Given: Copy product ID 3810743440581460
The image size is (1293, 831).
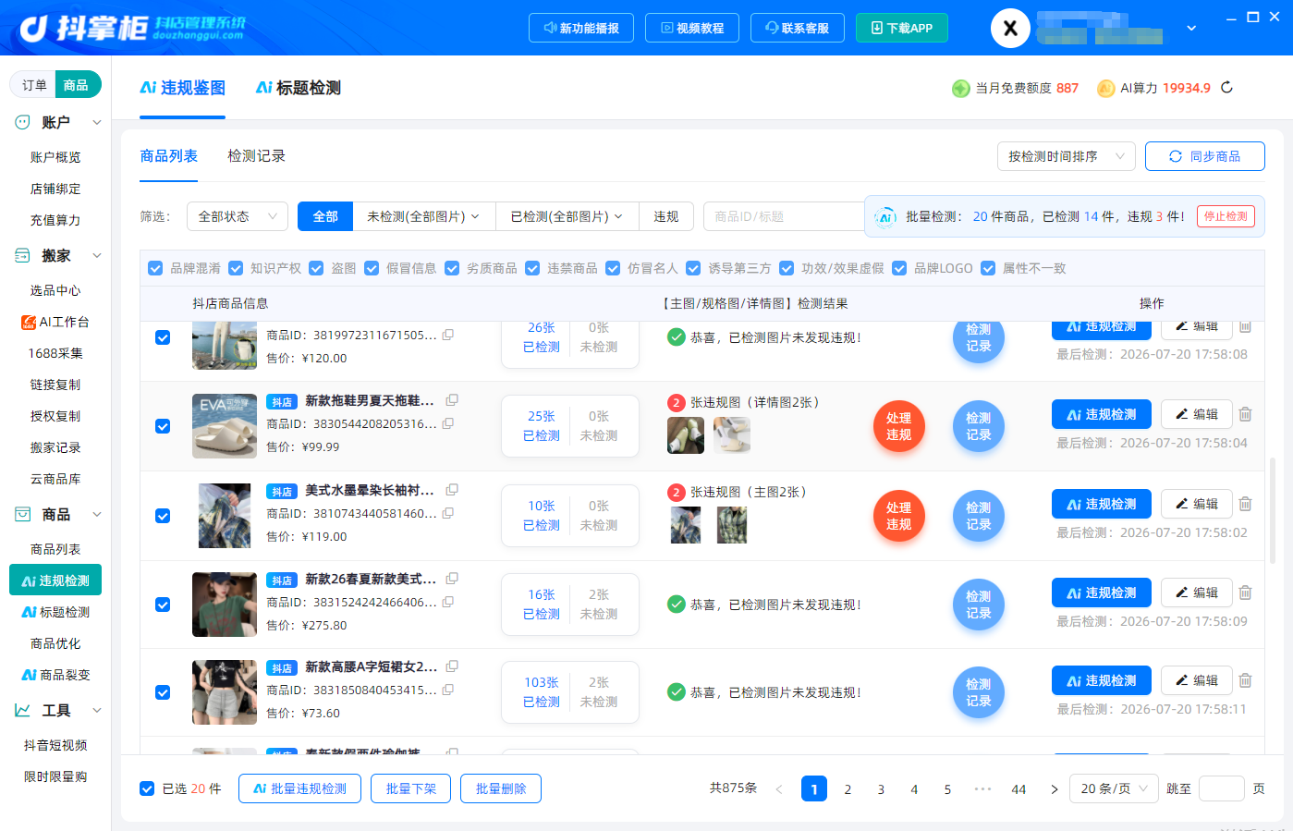Looking at the screenshot, I should 448,513.
